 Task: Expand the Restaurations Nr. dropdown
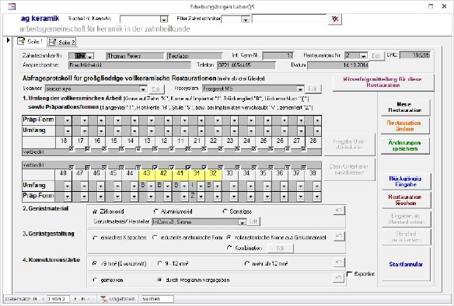coord(364,56)
